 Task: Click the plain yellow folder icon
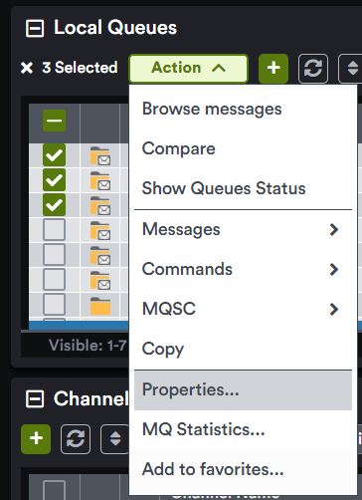(100, 306)
